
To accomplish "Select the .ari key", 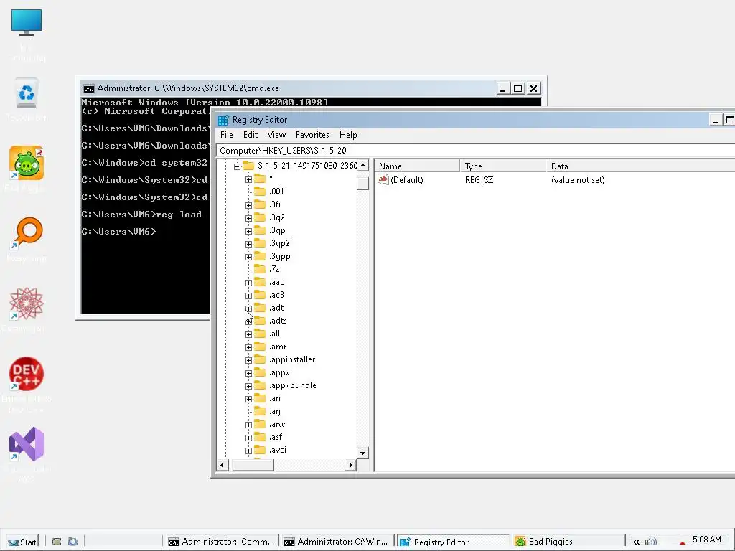I will pyautogui.click(x=275, y=398).
